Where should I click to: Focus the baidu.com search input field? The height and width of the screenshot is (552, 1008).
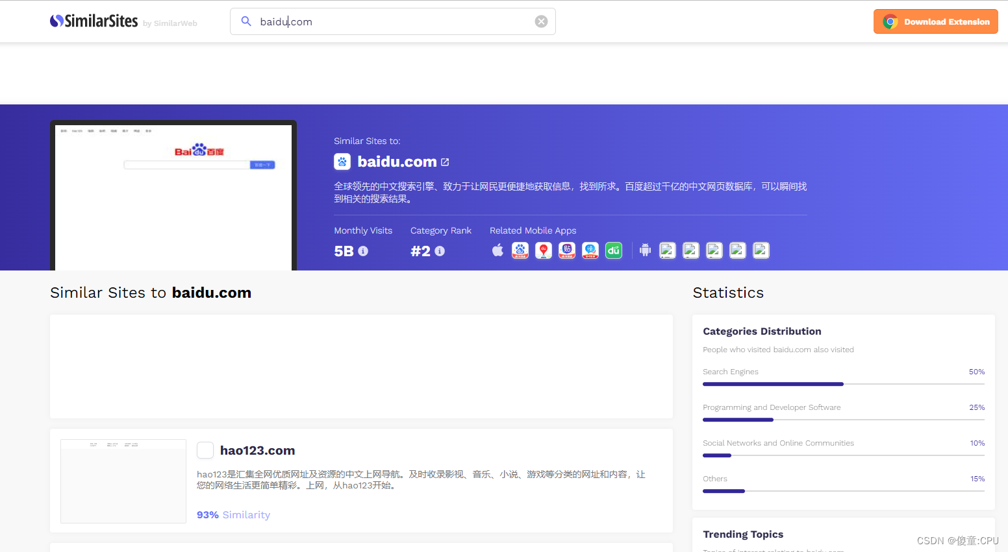coord(393,21)
